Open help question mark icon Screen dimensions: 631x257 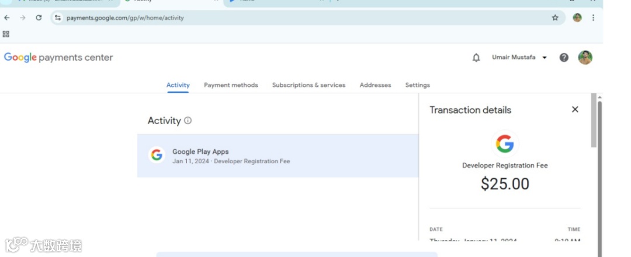[x=564, y=58]
